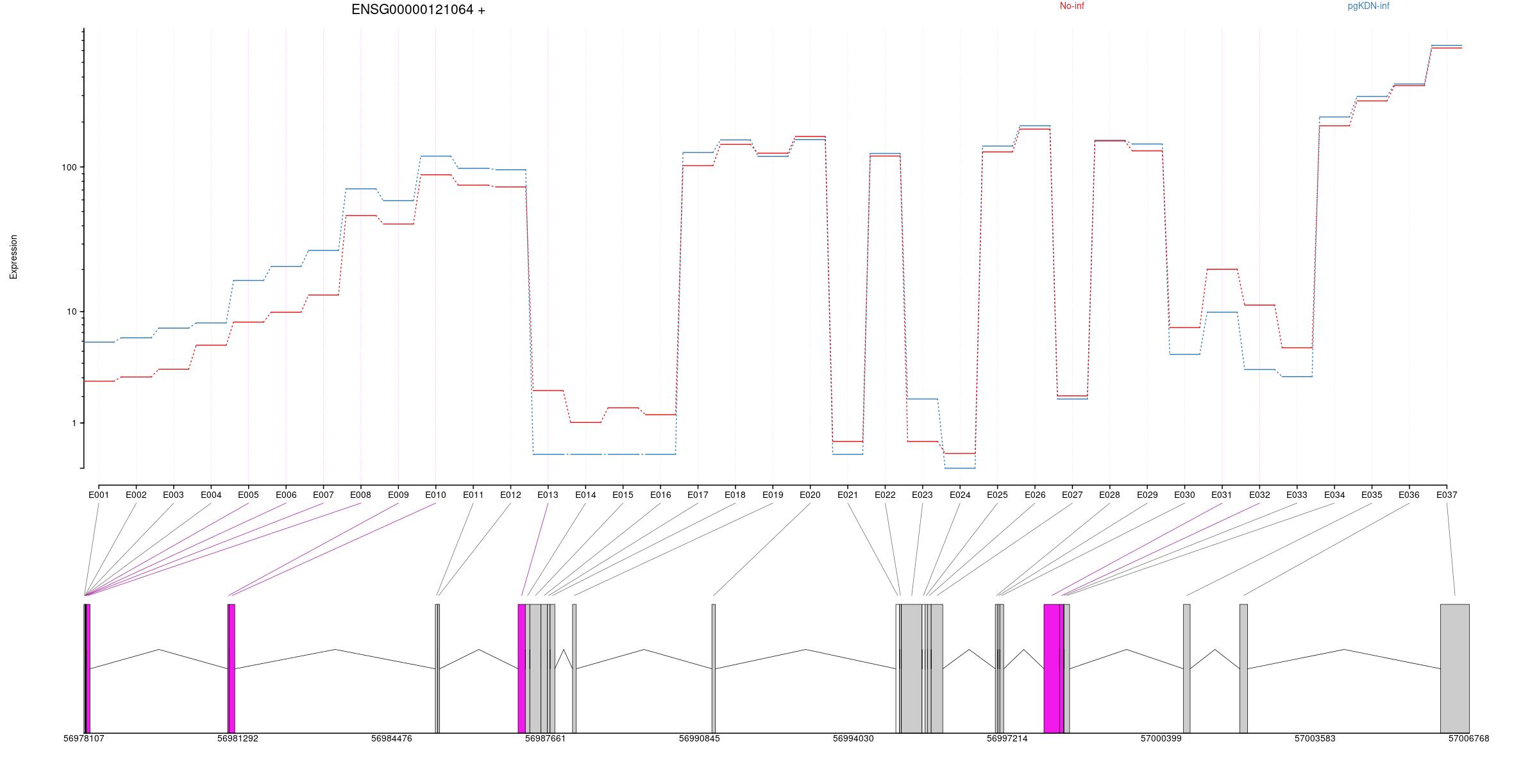
Task: Select exon bin label E025
Action: (x=997, y=495)
